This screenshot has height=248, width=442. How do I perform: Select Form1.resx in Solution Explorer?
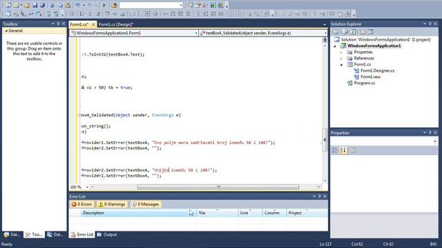coord(371,76)
